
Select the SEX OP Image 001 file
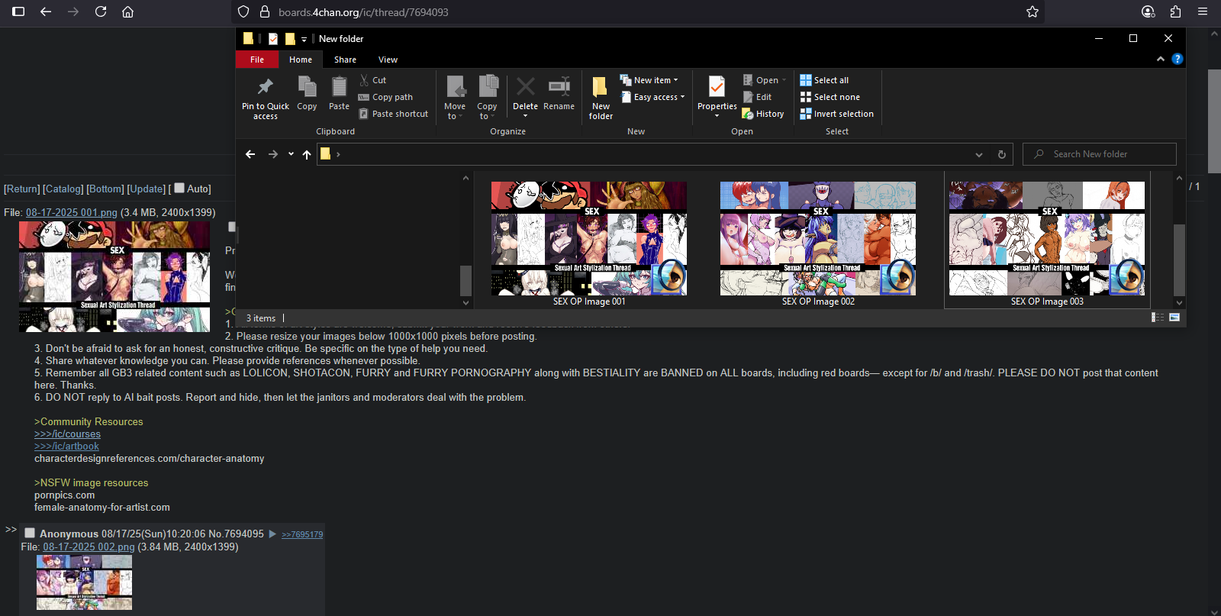coord(589,243)
